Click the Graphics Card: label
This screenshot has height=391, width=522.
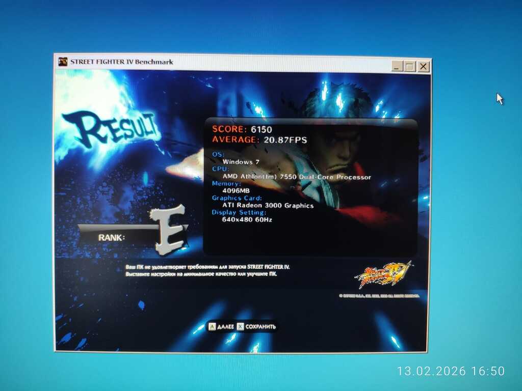tap(237, 198)
